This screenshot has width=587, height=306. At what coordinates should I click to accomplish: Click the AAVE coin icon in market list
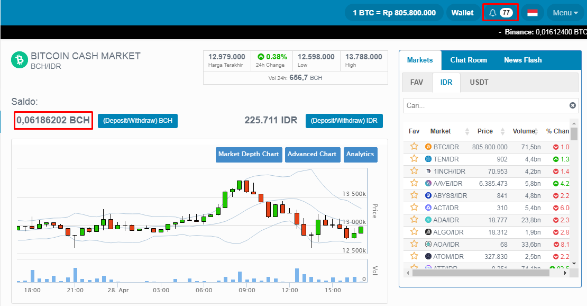tap(428, 183)
